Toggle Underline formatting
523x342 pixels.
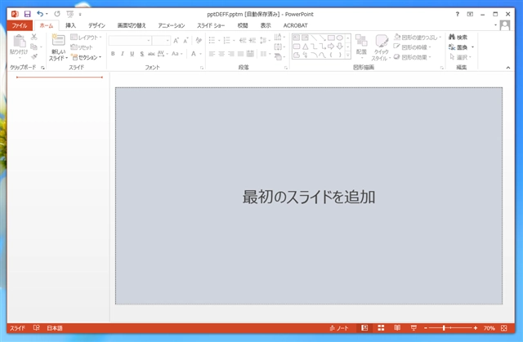coord(132,54)
